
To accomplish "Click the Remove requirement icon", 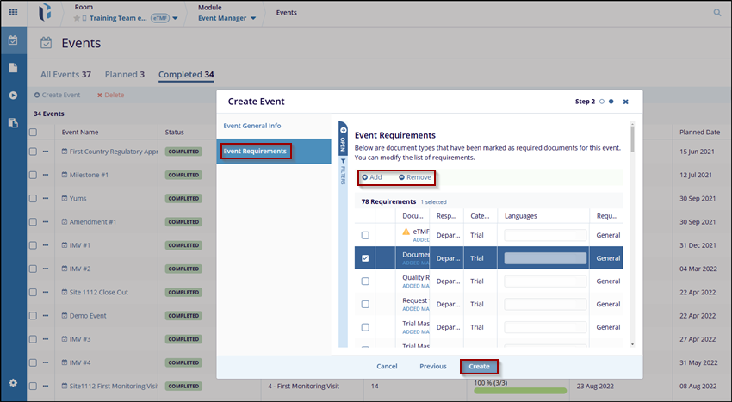I will coord(401,177).
